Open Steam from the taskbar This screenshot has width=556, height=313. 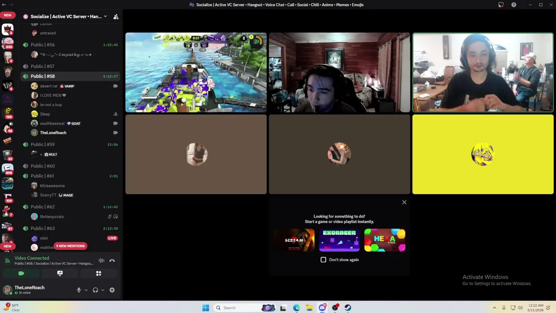pos(348,308)
